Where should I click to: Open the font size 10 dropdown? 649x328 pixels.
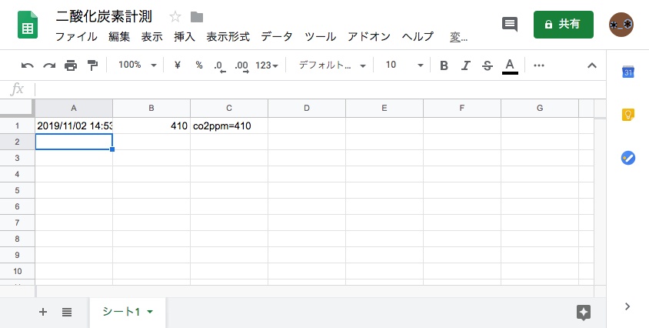404,65
